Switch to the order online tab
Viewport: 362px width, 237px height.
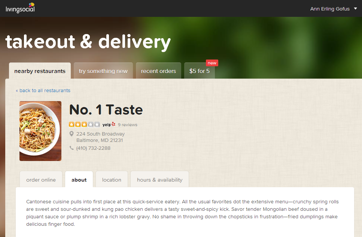pyautogui.click(x=41, y=180)
